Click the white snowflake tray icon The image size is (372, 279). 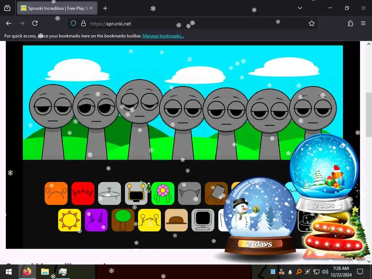pyautogui.click(x=307, y=272)
